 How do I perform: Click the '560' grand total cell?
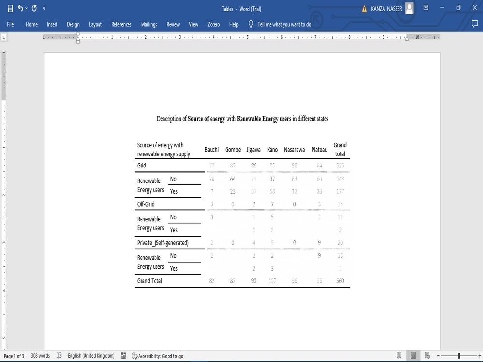click(x=340, y=281)
